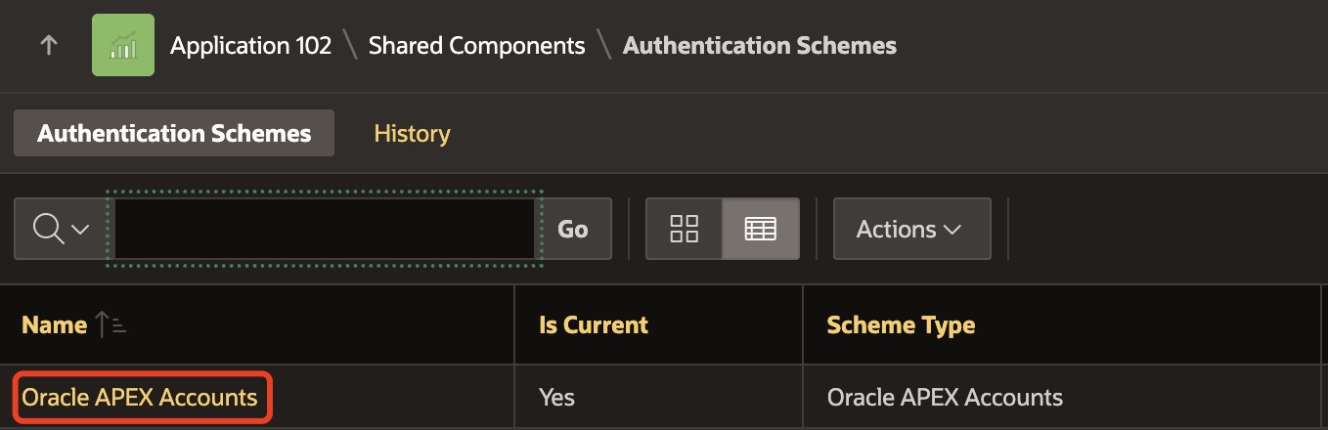The height and width of the screenshot is (430, 1328).
Task: Open the Oracle APEX Accounts scheme link
Action: 140,397
